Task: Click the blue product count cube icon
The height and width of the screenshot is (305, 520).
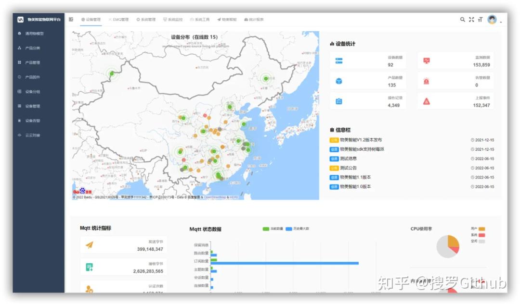Action: coord(339,81)
